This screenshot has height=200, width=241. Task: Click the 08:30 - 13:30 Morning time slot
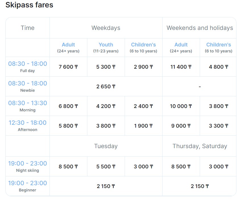coord(28,106)
